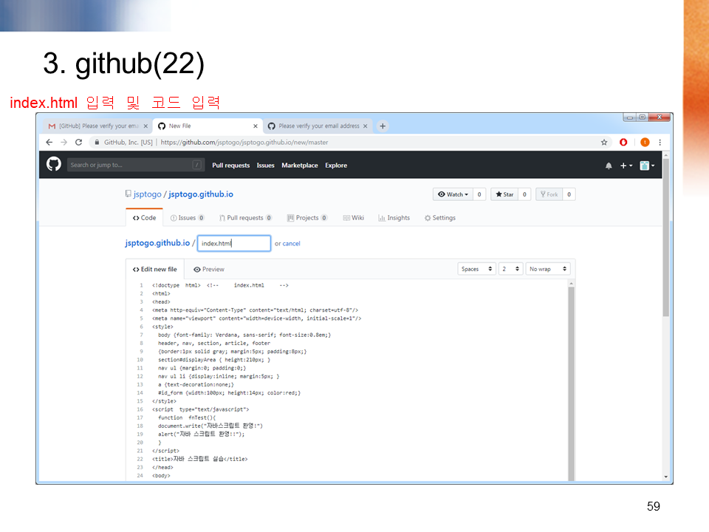Click the padlock site security icon
This screenshot has height=532, width=709.
pos(97,142)
